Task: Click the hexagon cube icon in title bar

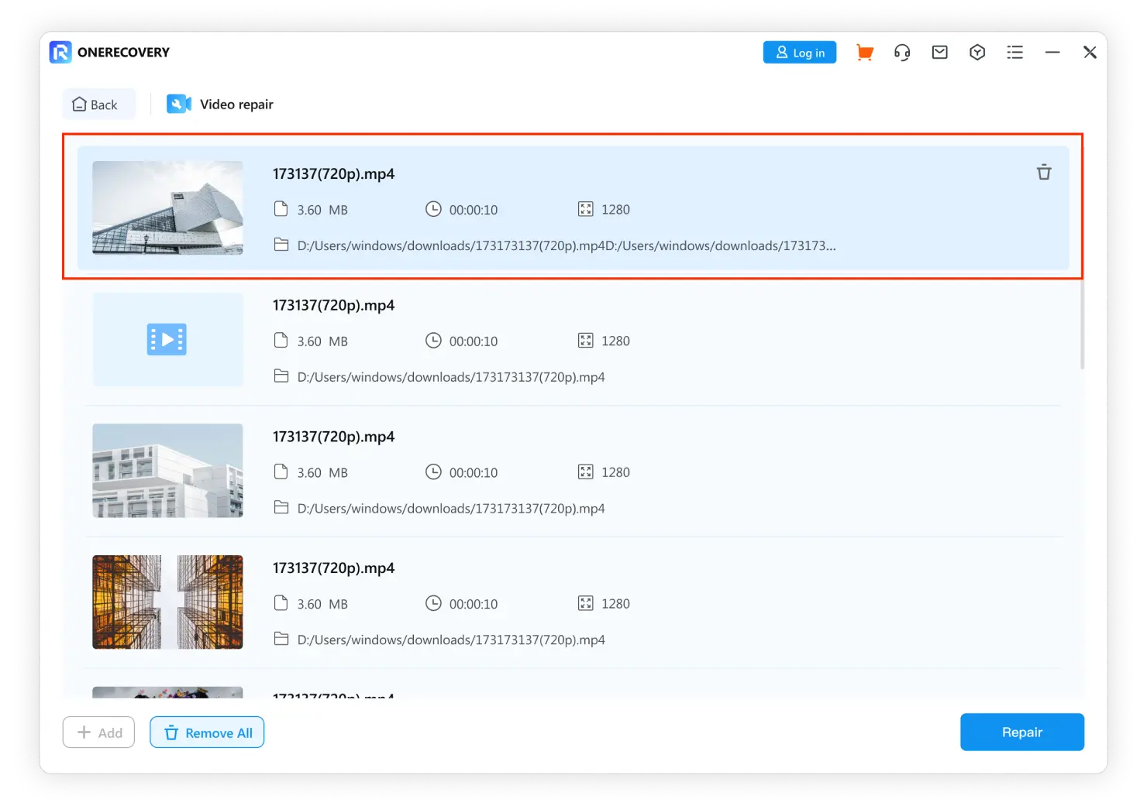Action: click(976, 53)
